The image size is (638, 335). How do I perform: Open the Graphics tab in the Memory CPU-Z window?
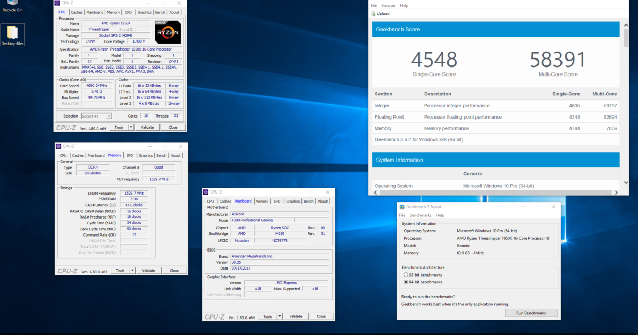(x=145, y=155)
